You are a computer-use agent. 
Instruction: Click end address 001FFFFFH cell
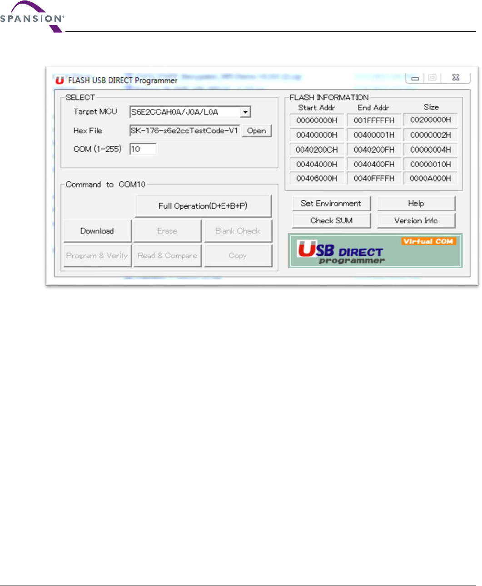tap(374, 120)
